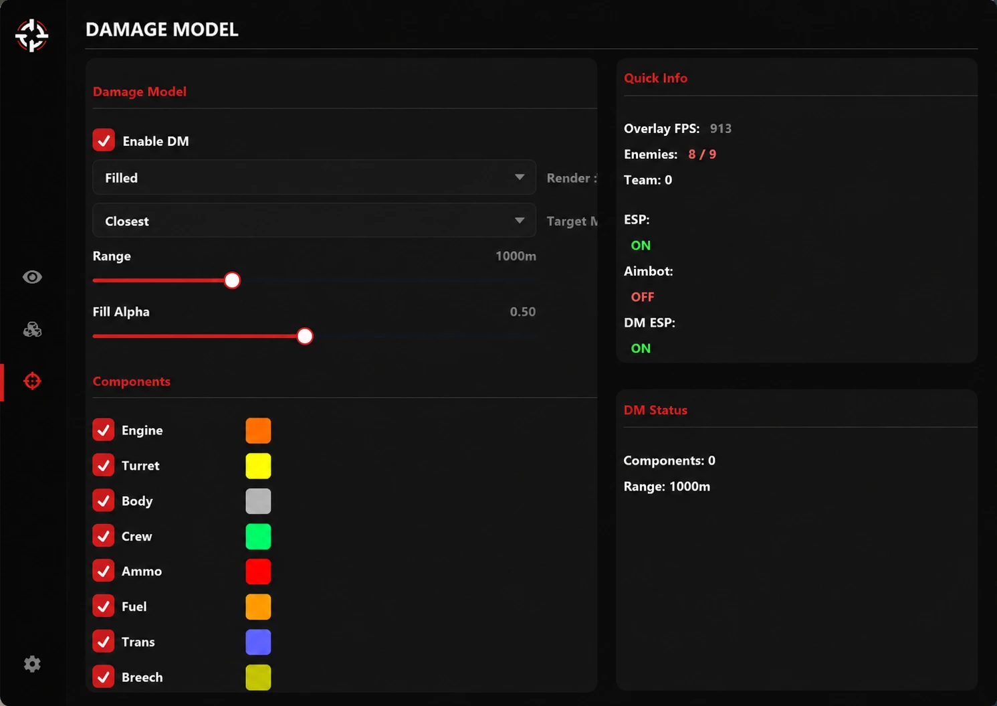Toggle the Body component checkbox
This screenshot has width=997, height=706.
tap(104, 501)
